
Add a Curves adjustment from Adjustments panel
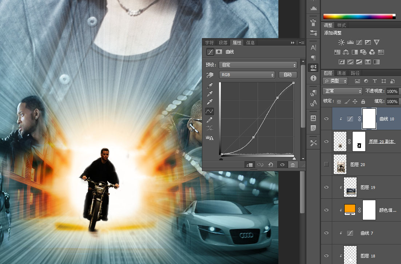[x=359, y=42]
